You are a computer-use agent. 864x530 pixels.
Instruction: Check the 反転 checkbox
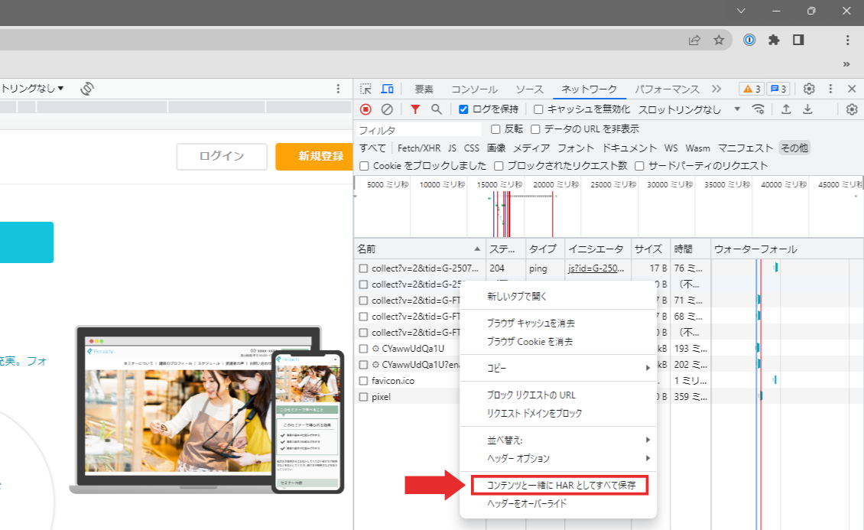click(x=495, y=129)
